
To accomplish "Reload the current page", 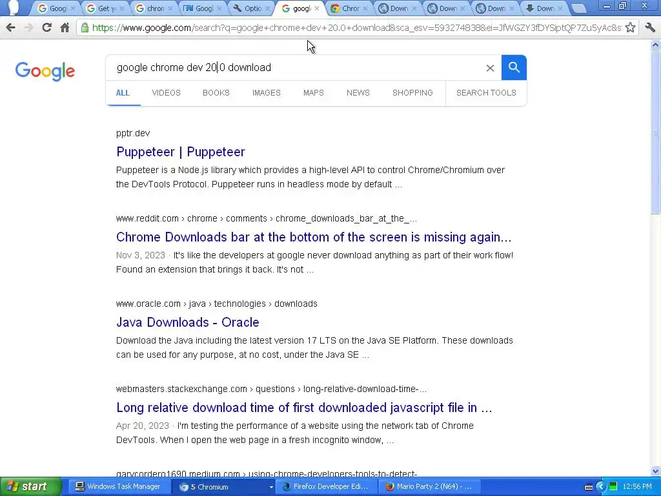I will [x=46, y=28].
